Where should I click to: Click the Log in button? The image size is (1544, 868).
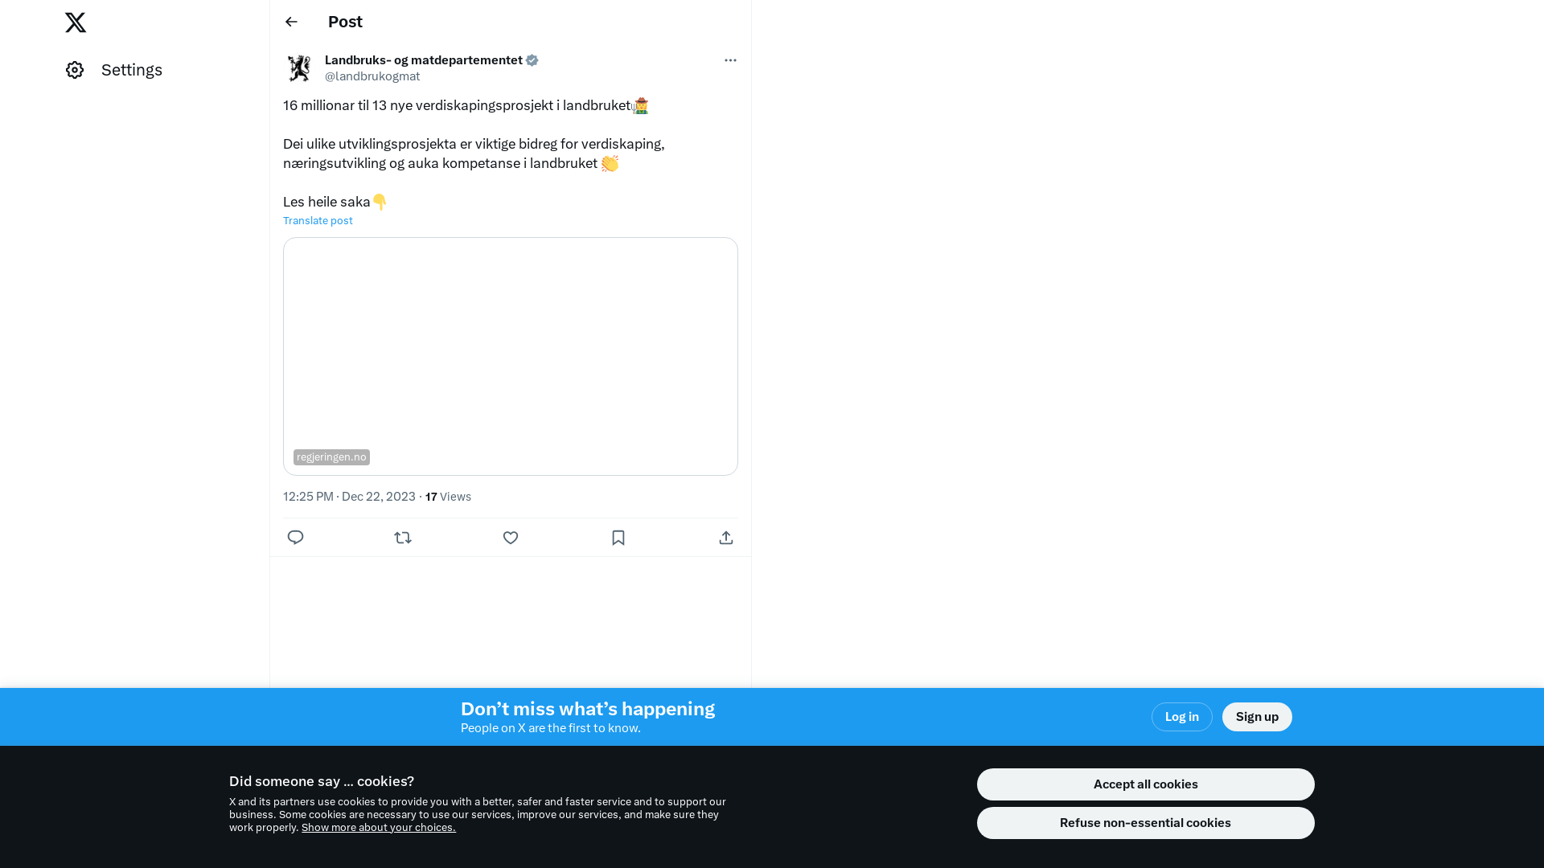[1182, 717]
